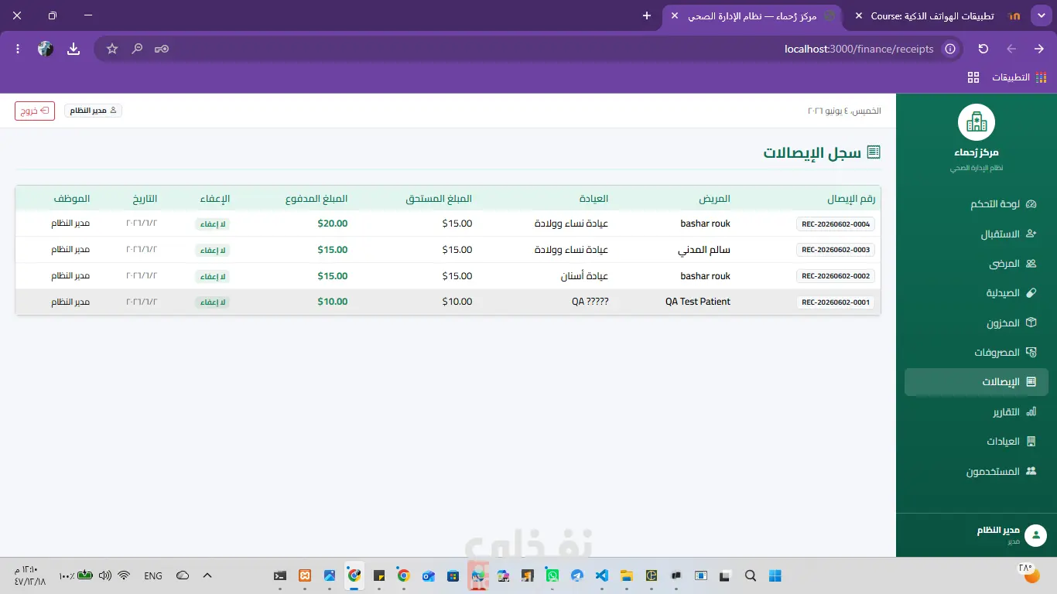
Task: Click the خروج logout button
Action: [x=35, y=111]
